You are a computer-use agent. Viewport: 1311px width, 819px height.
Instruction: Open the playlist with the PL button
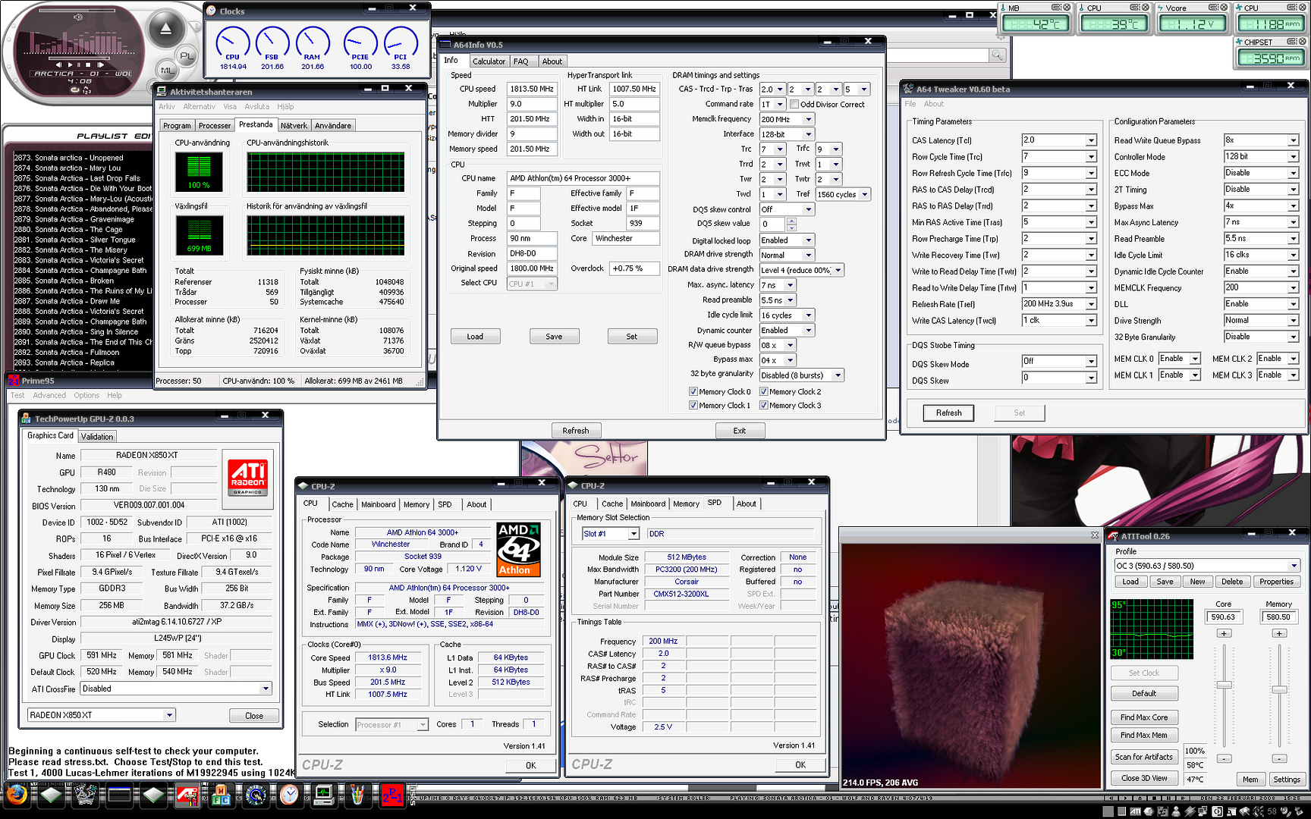pyautogui.click(x=186, y=56)
